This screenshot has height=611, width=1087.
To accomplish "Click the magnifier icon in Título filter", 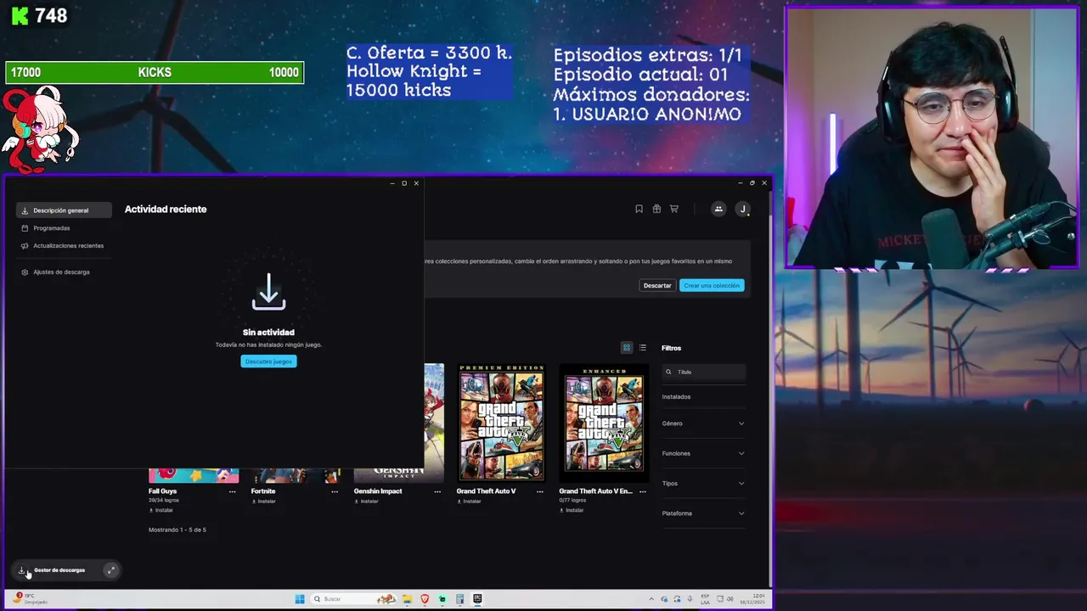I will pyautogui.click(x=668, y=372).
